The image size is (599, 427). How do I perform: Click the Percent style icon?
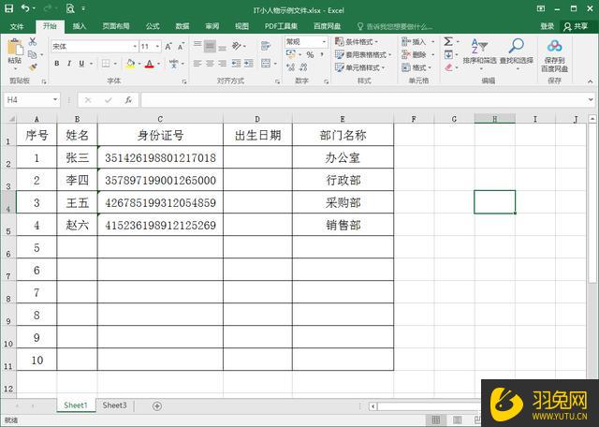point(310,55)
